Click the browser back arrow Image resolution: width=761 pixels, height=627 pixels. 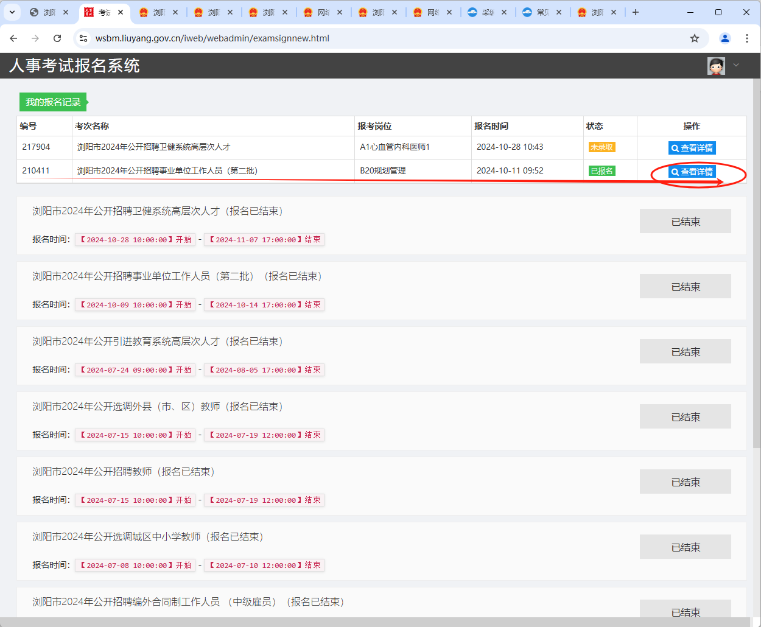[13, 38]
